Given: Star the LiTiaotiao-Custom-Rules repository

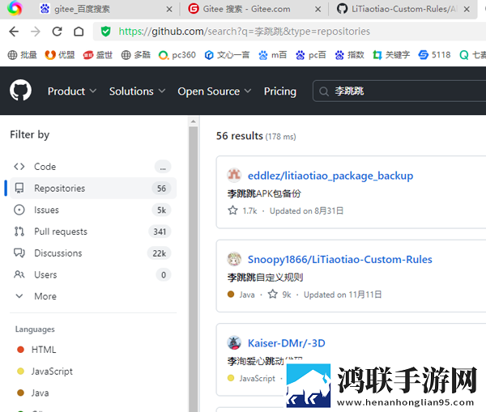Looking at the screenshot, I should [x=273, y=295].
